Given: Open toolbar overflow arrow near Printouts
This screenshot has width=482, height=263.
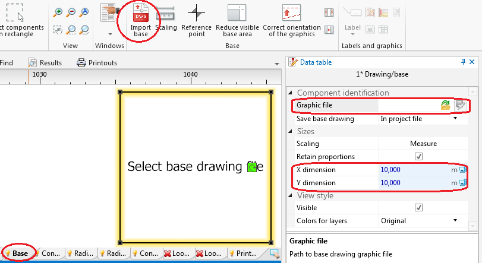Looking at the screenshot, I should tap(276, 64).
